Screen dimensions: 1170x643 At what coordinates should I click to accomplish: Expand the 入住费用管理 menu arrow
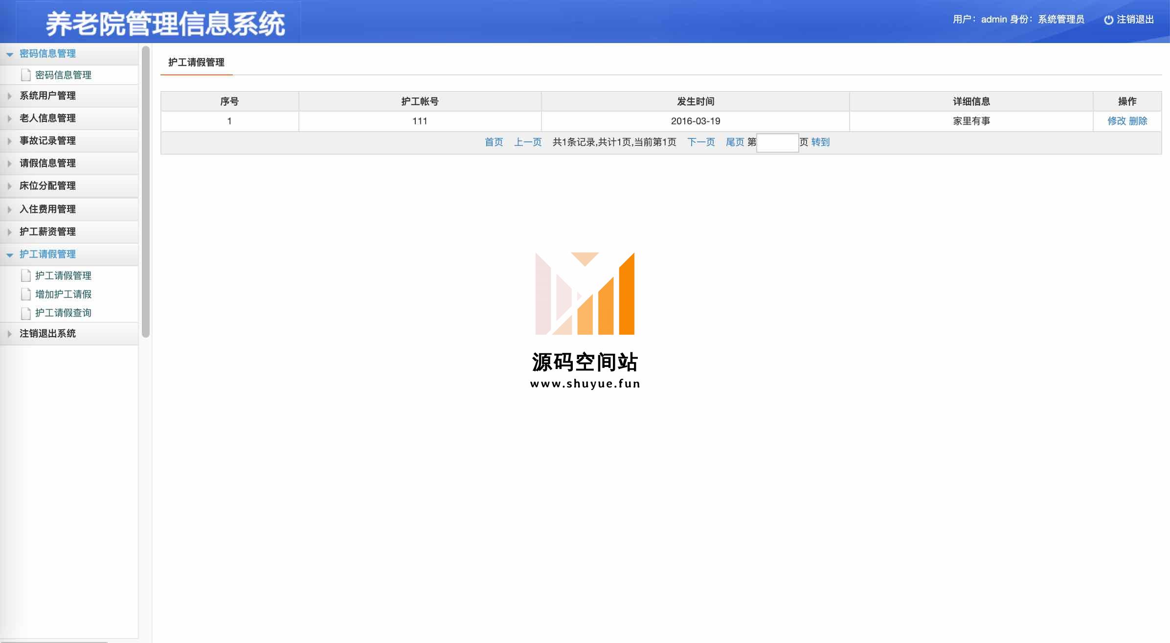pyautogui.click(x=9, y=209)
